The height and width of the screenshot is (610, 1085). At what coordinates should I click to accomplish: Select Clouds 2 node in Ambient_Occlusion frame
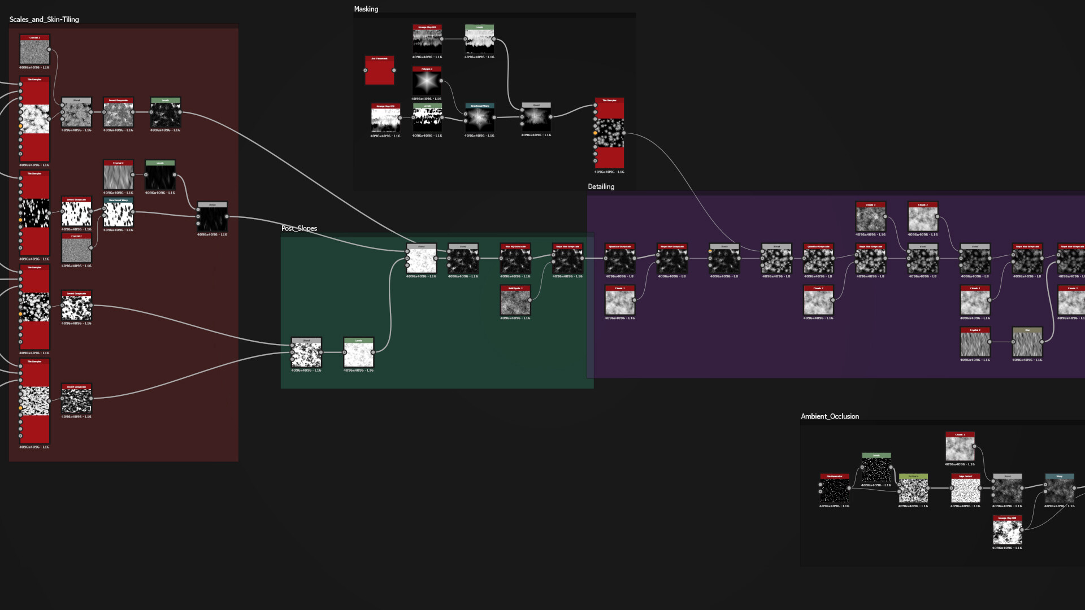click(x=960, y=448)
